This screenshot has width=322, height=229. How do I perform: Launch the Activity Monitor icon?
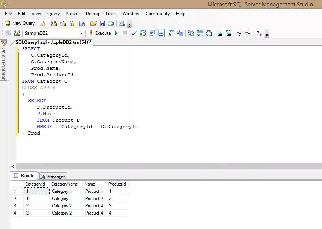[x=122, y=23]
